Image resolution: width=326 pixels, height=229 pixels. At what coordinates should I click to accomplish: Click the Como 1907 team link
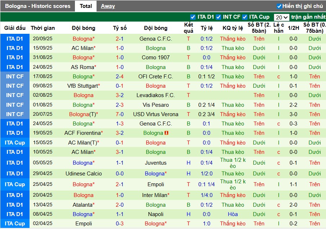(x=156, y=58)
